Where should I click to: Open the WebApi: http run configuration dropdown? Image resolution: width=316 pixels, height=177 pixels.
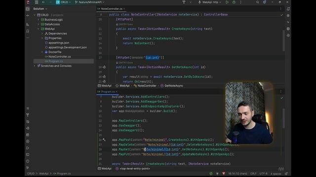coord(209,2)
